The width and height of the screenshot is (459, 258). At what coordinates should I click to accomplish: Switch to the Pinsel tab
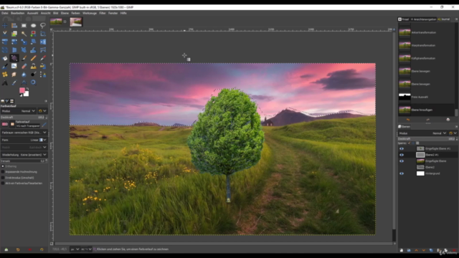pyautogui.click(x=403, y=19)
